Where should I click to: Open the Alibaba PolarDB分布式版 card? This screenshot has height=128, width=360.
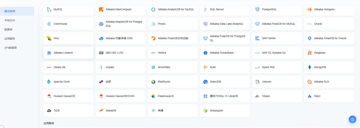pos(173,38)
